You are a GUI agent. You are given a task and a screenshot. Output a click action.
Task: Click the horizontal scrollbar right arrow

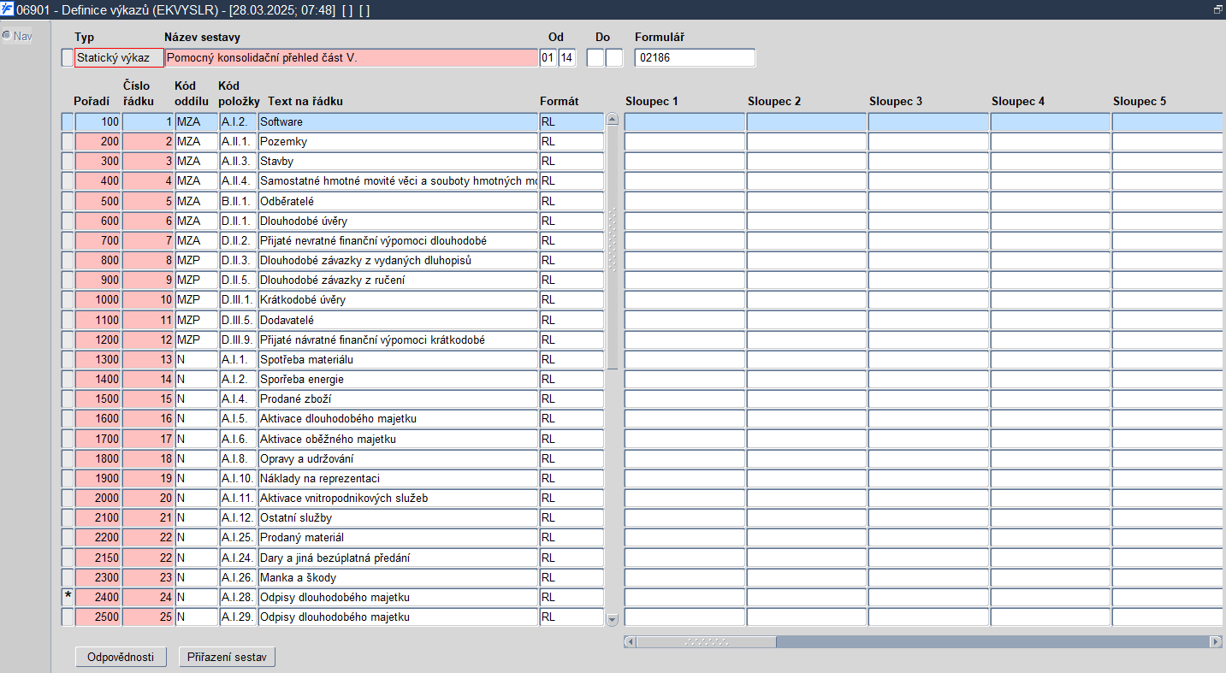(1216, 641)
